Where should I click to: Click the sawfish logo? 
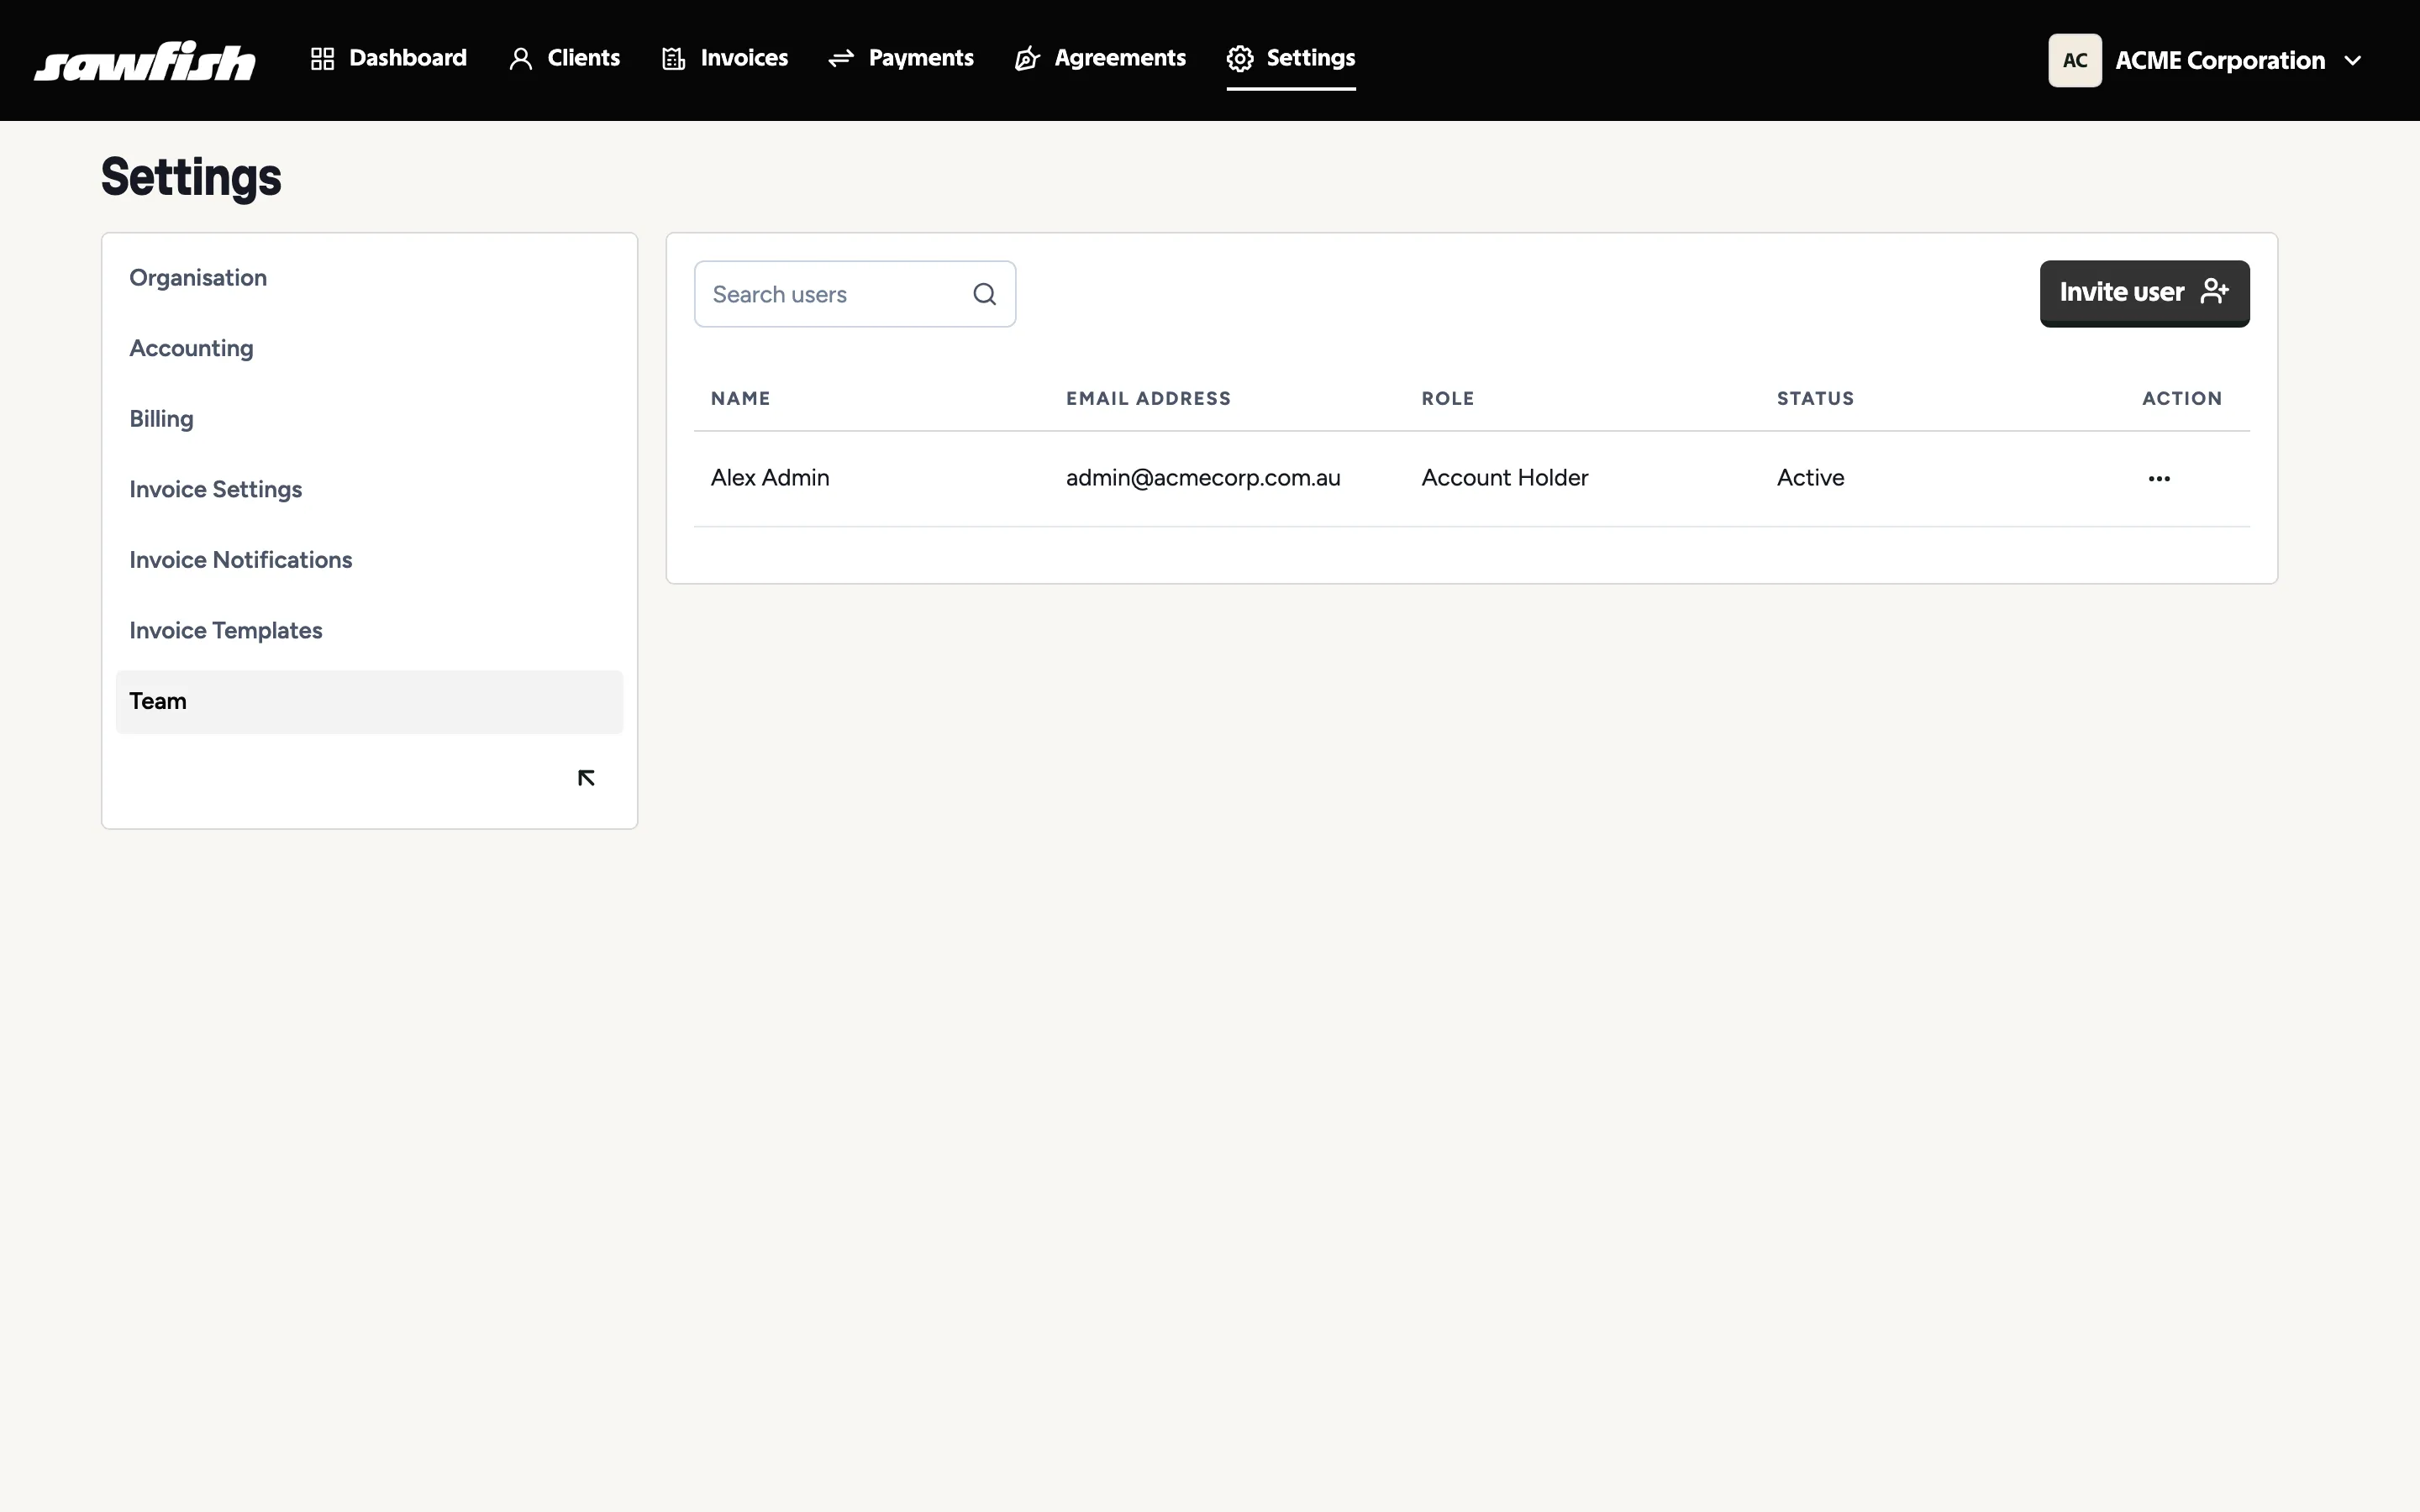pos(145,60)
